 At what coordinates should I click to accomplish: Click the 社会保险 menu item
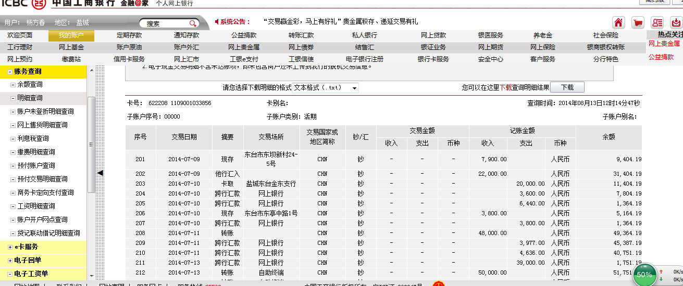click(605, 35)
